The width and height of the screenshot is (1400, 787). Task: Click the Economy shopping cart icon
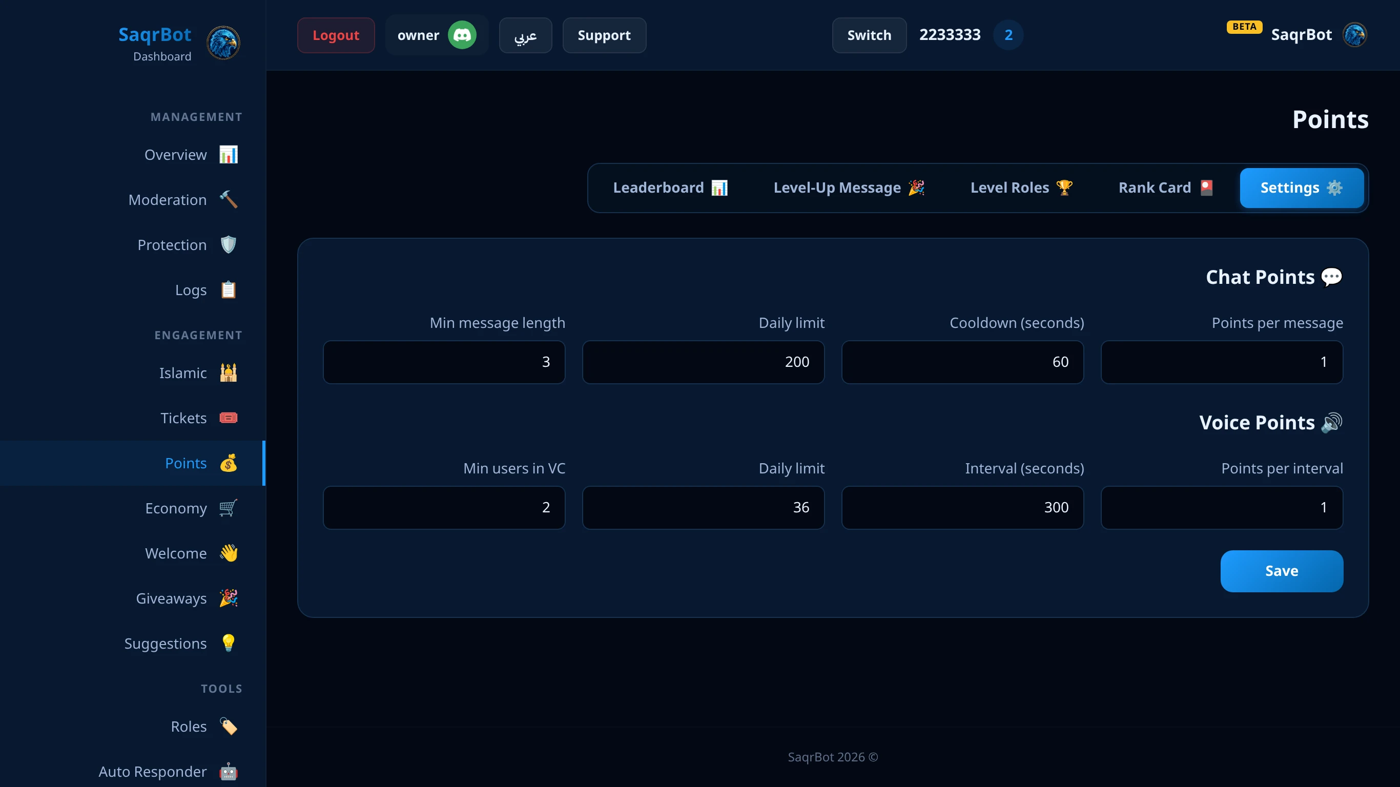click(x=228, y=508)
